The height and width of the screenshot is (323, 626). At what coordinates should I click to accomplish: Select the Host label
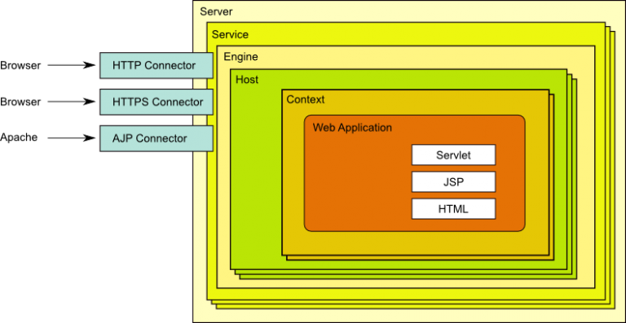click(247, 80)
